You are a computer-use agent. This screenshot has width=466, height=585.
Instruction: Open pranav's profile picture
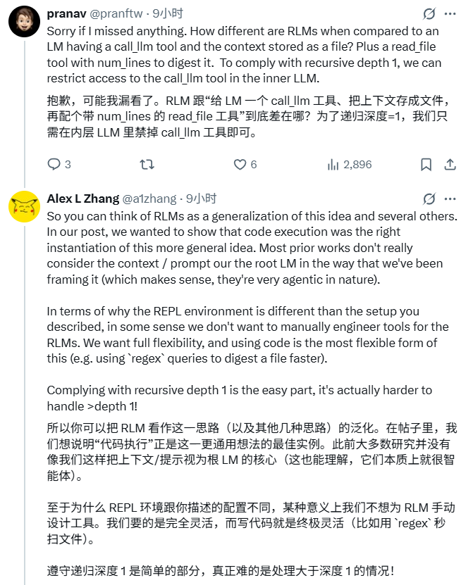23,23
